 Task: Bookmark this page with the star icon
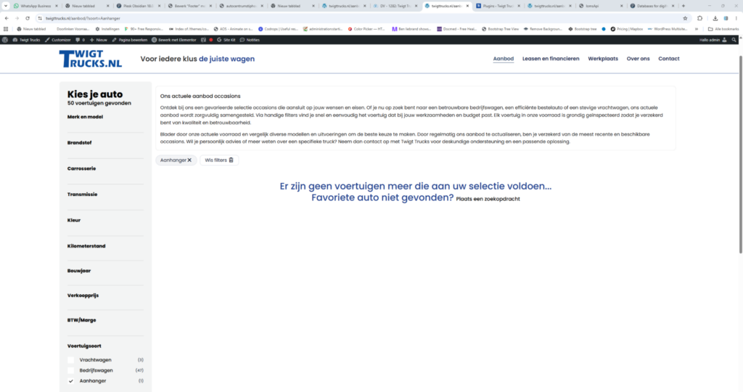[685, 18]
